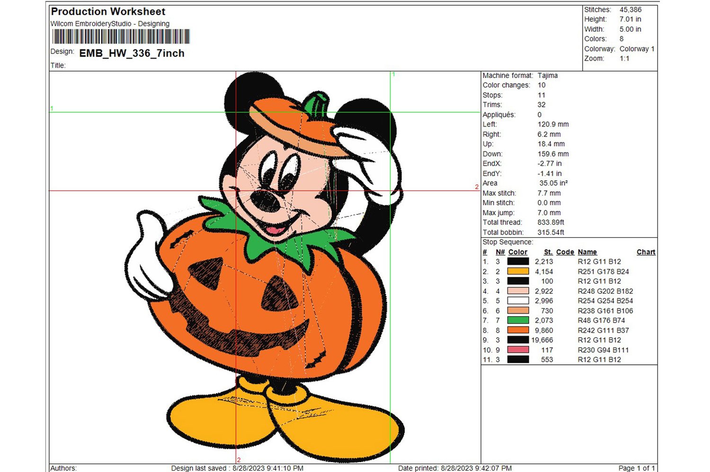Viewport: 710px width, 472px height.
Task: Click the width value "5.00 in"
Action: [x=630, y=29]
